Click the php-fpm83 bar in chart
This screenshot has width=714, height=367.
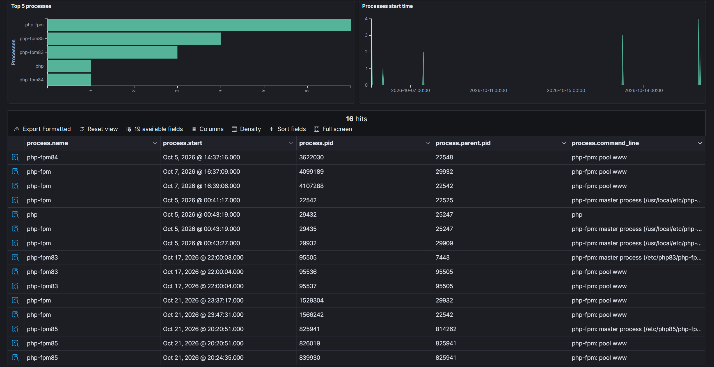coord(113,52)
